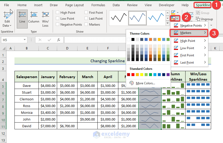Open the Insert Function fx button
The image size is (223, 143).
[59, 40]
